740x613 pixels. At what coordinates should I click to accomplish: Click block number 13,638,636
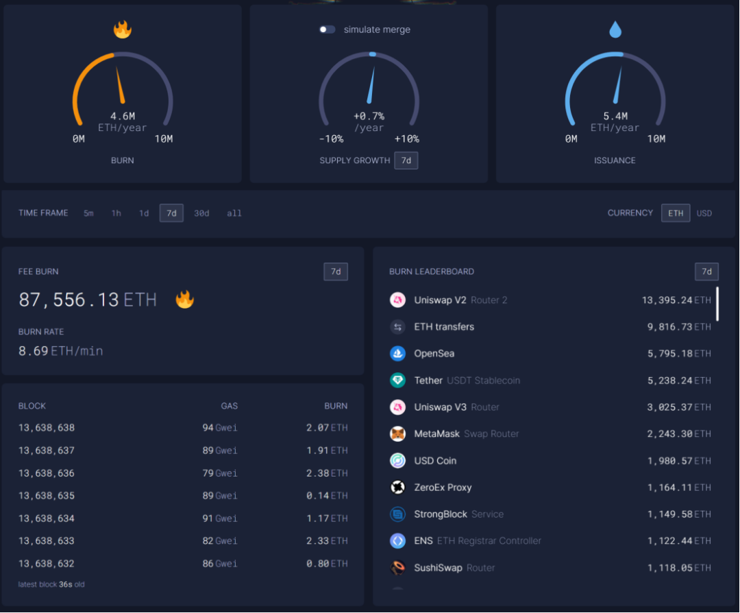pyautogui.click(x=47, y=473)
